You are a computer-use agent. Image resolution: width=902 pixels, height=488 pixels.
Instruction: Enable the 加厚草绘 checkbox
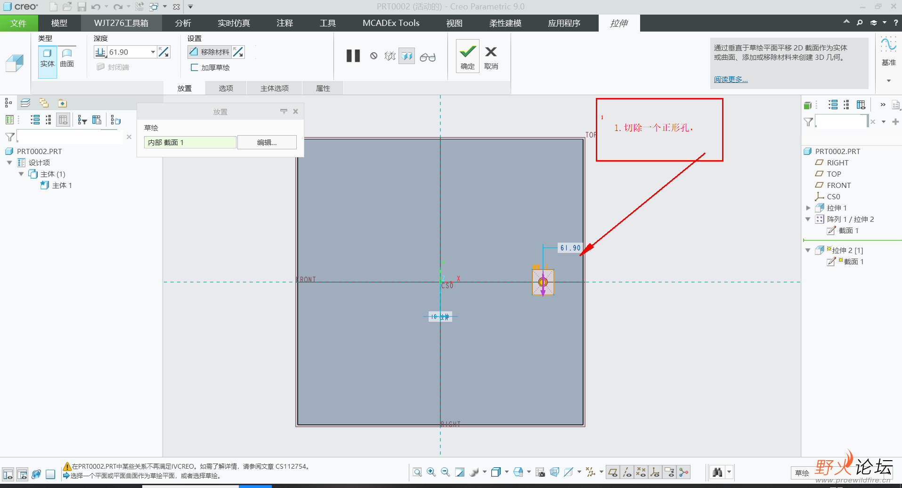194,67
